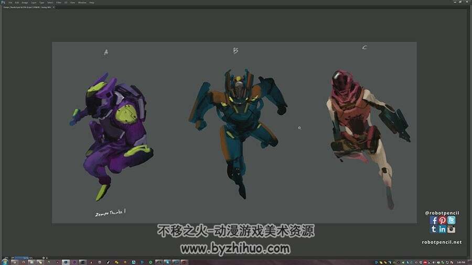Click the red and cream mech C

369,139
